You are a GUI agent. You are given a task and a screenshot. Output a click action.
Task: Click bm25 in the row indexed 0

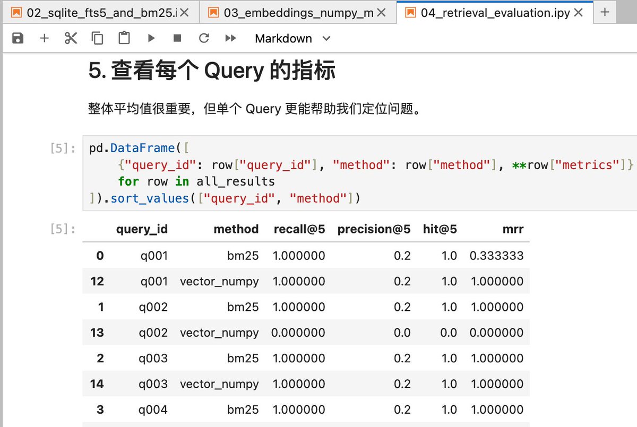(x=243, y=256)
